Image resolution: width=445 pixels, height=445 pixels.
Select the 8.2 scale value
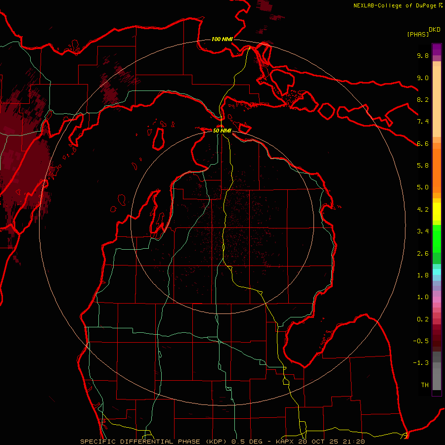pos(423,99)
